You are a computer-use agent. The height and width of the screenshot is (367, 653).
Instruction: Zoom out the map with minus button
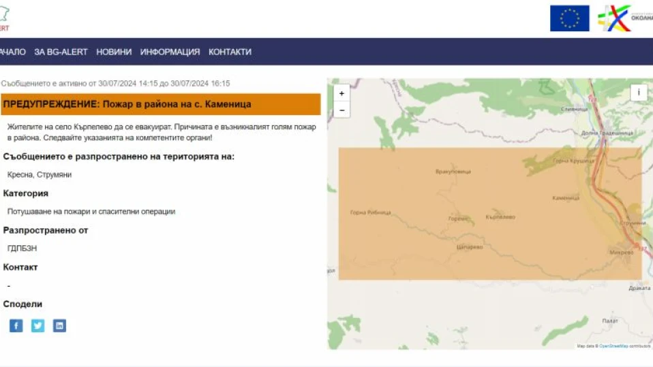click(341, 110)
